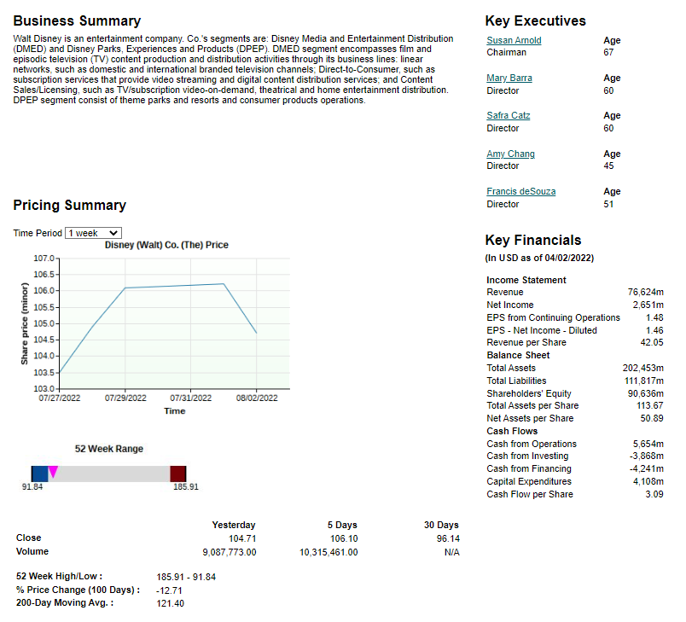
Task: Select the 91.84 range low label
Action: [x=32, y=487]
